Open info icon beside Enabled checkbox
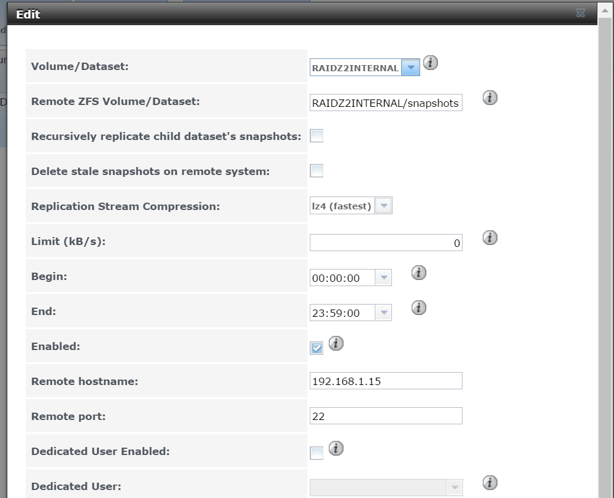Viewport: 614px width, 498px height. (336, 343)
